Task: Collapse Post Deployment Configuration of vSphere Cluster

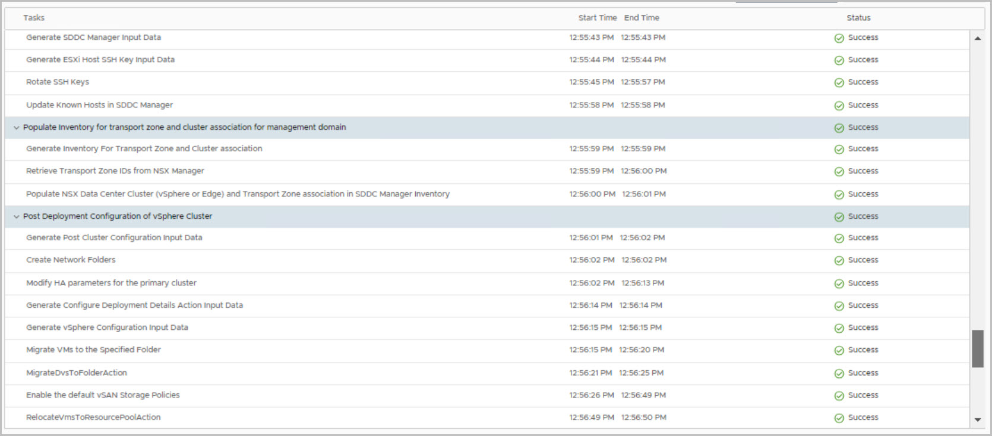Action: (17, 217)
